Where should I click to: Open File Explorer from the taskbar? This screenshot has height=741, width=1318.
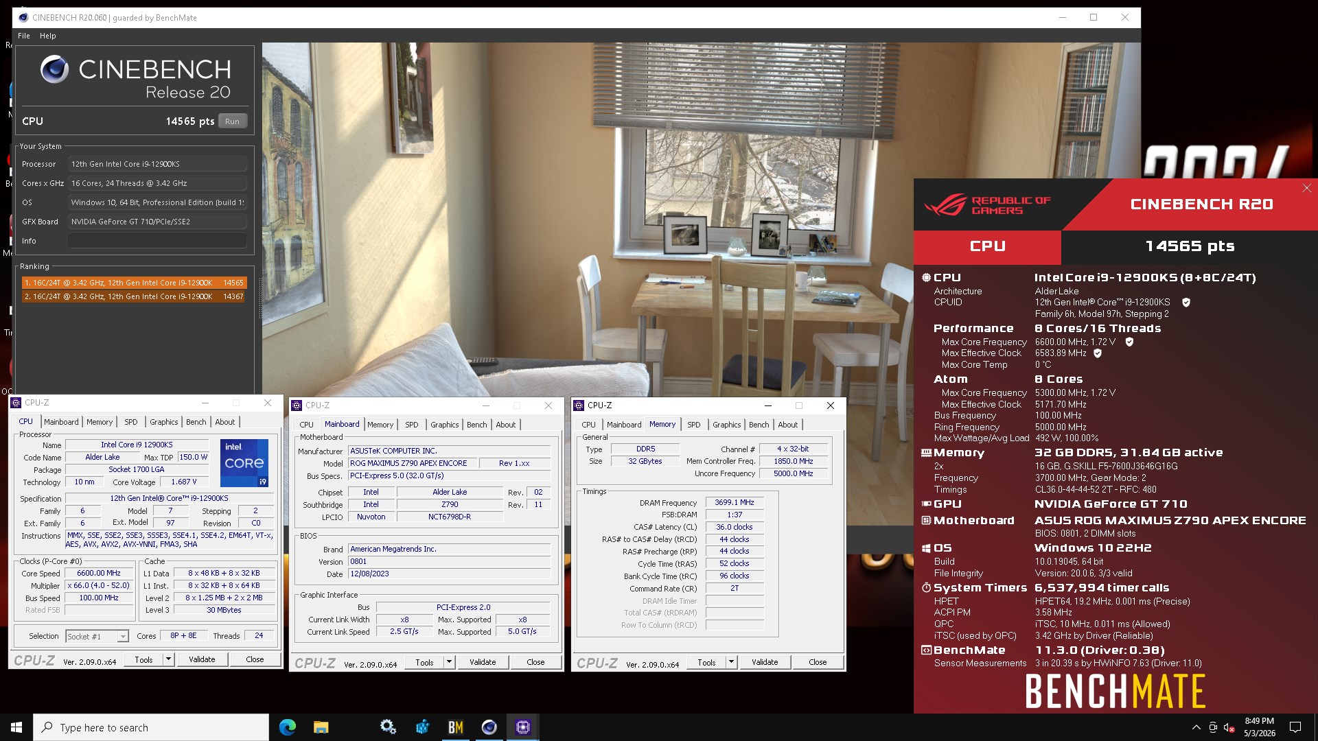tap(321, 727)
